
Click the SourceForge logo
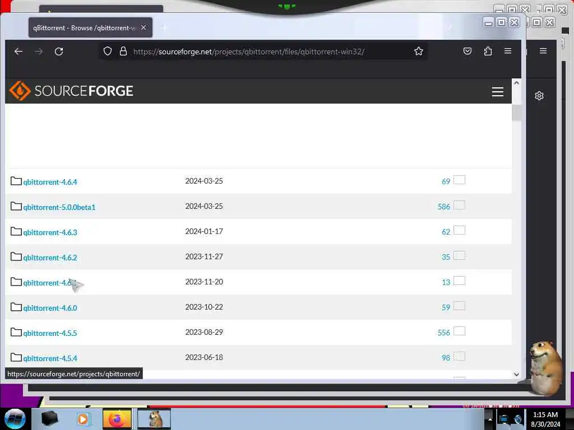(71, 91)
